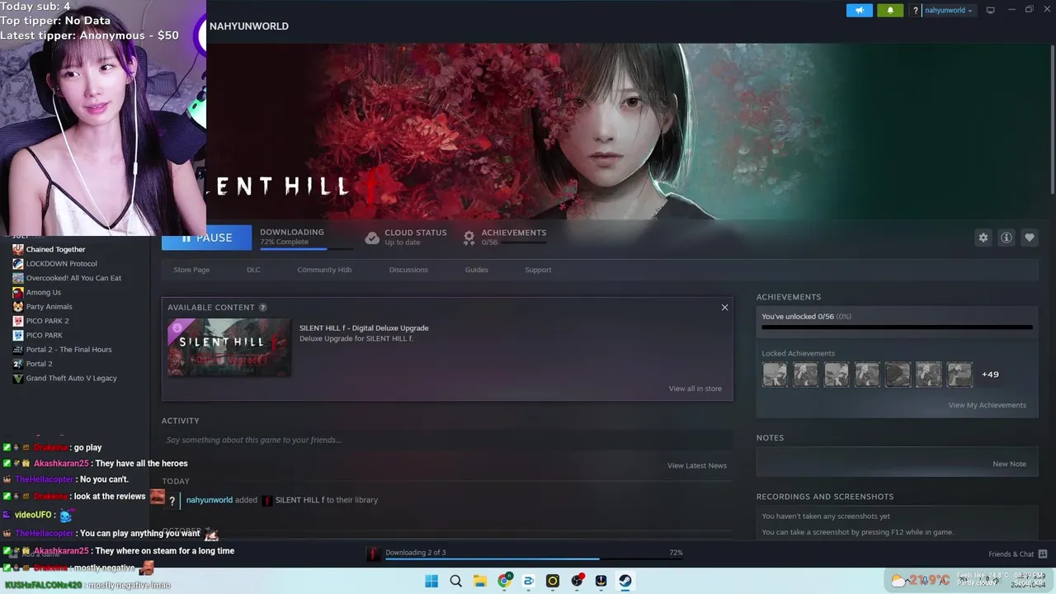Click the Steam taskbar icon
This screenshot has width=1056, height=594.
coord(625,581)
